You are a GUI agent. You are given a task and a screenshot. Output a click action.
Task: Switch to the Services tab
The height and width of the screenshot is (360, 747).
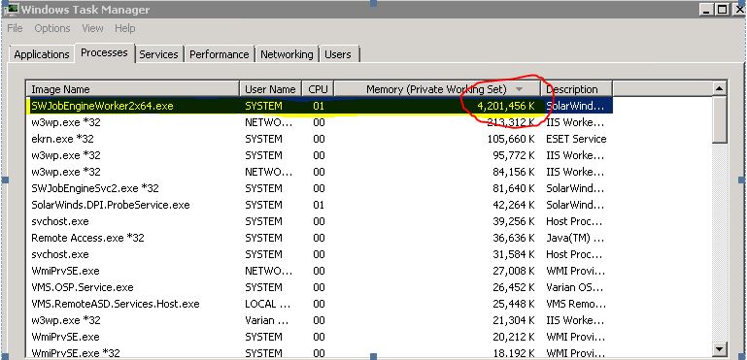coord(158,54)
